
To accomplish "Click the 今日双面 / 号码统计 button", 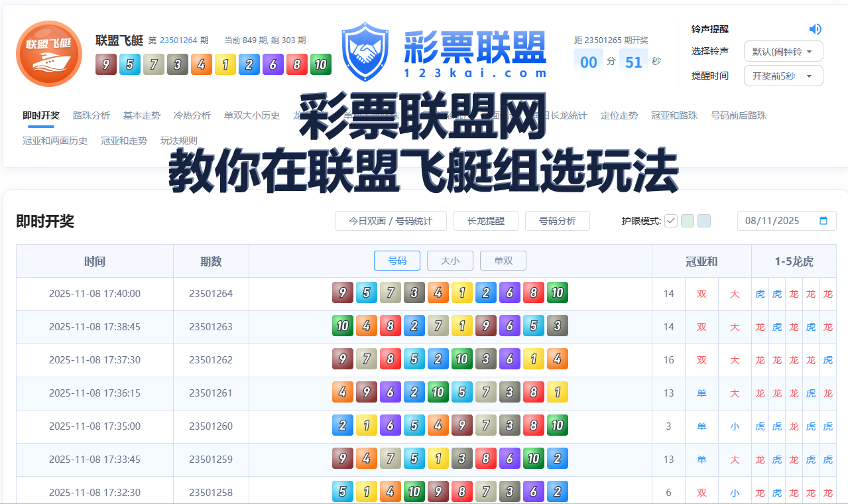I will 390,220.
